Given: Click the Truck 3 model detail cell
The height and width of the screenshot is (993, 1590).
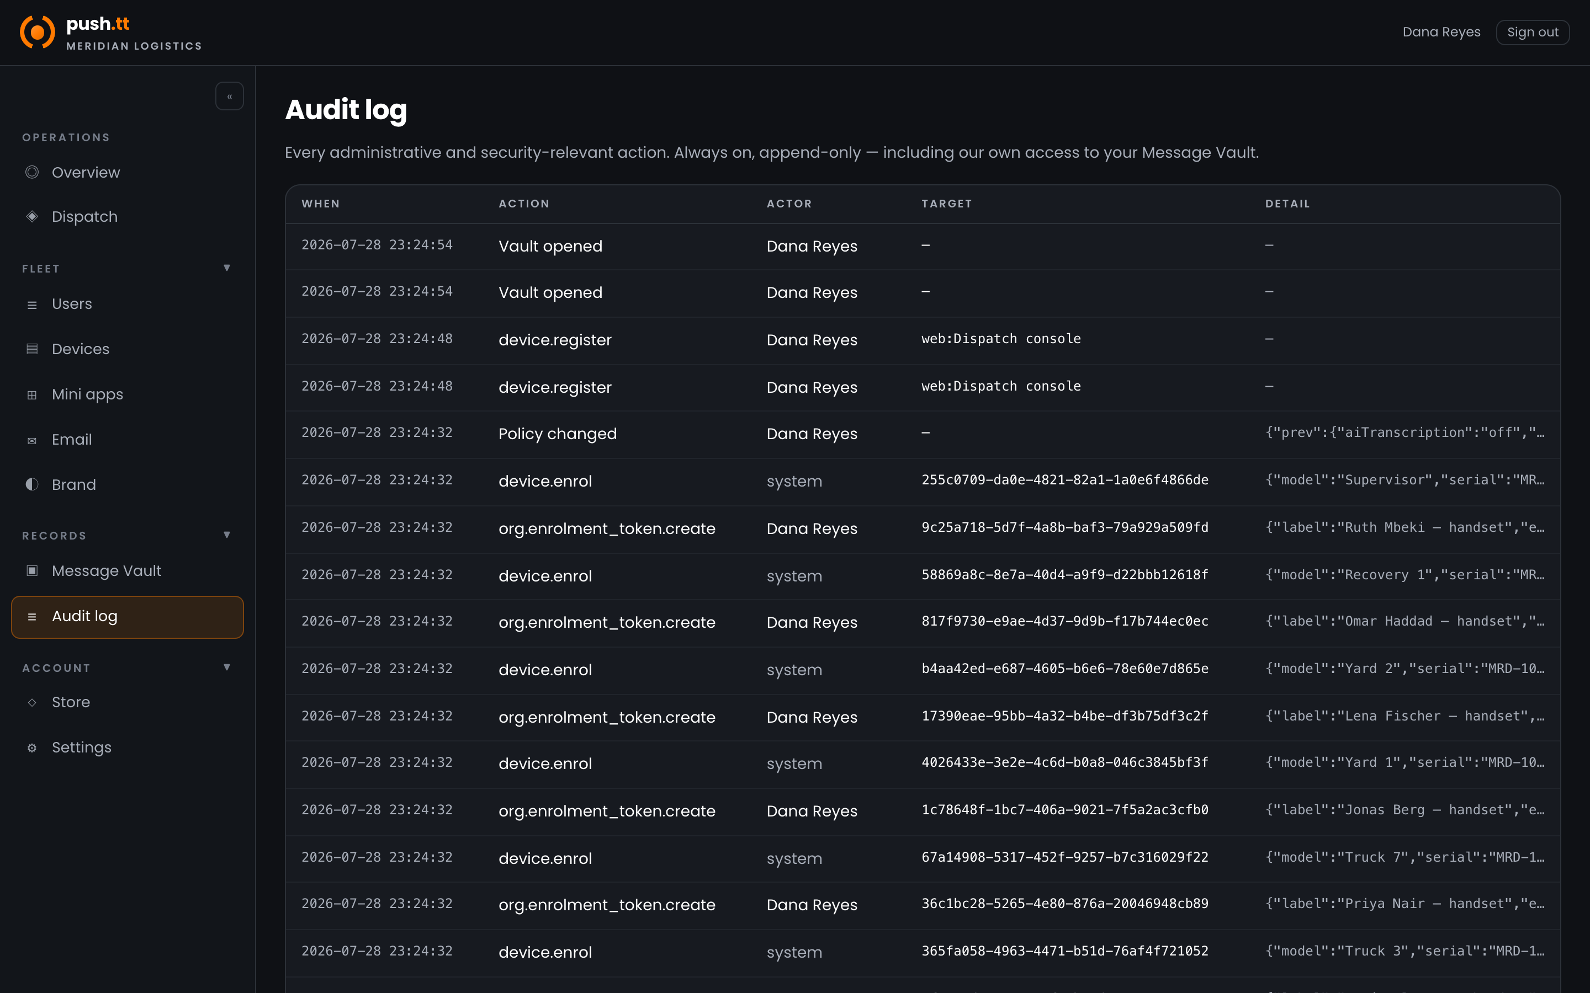Looking at the screenshot, I should (1404, 951).
